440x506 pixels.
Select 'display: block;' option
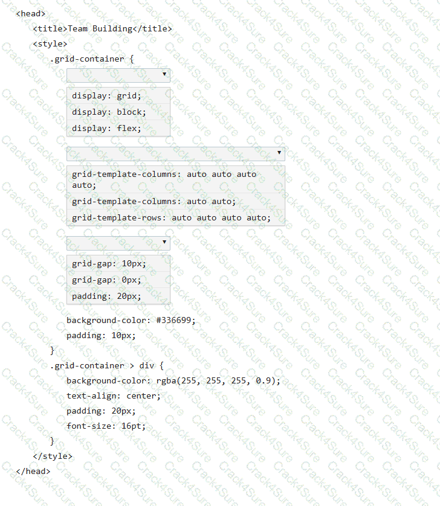pyautogui.click(x=118, y=112)
